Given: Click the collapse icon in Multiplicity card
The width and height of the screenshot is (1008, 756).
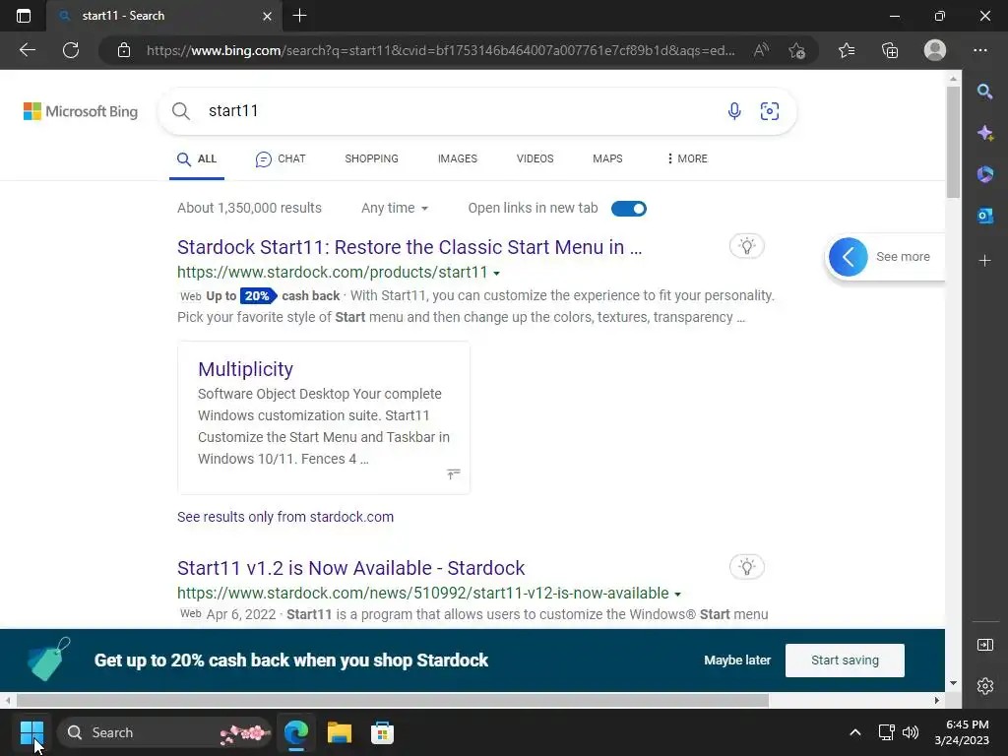Looking at the screenshot, I should tap(453, 474).
